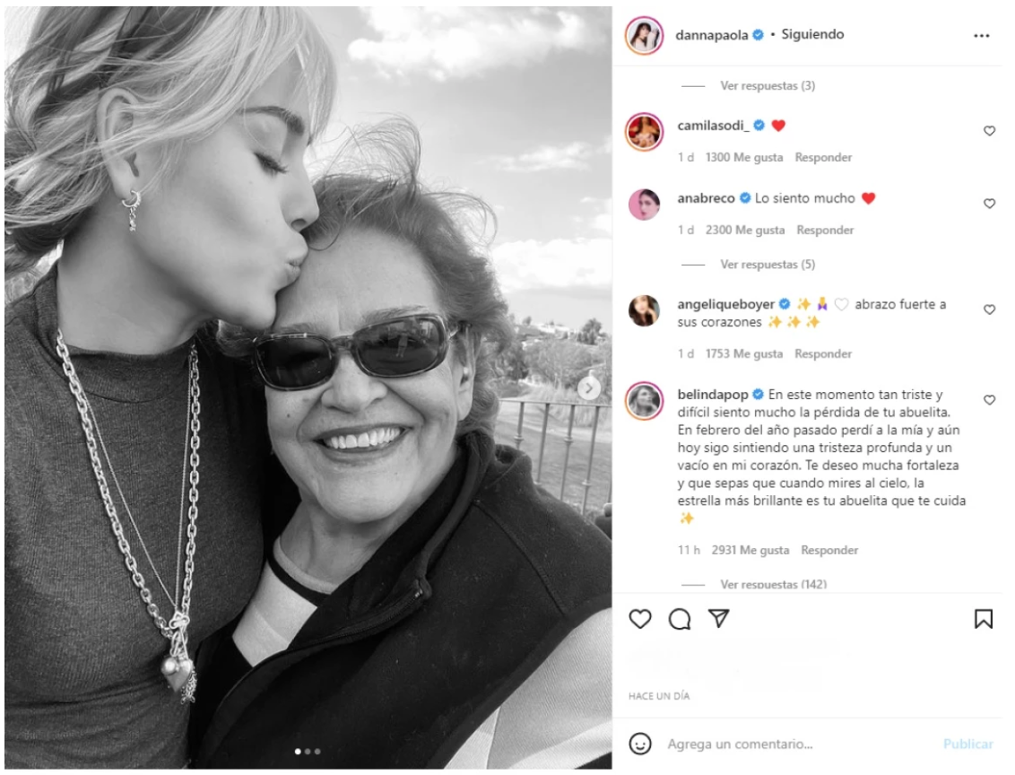The width and height of the screenshot is (1015, 775).
Task: Go to next photo with arrow
Action: pos(589,387)
